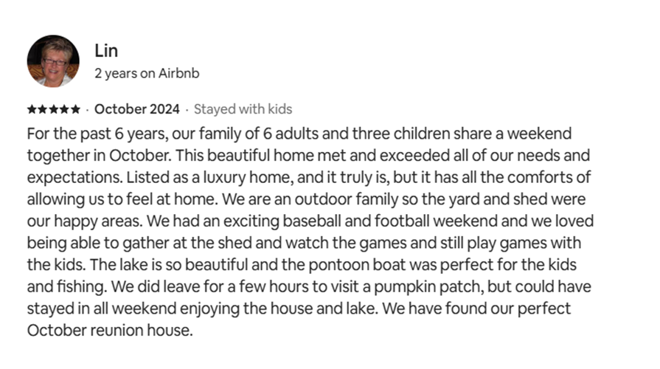Screen dimensions: 660x369
Task: Click the final line 'October reunion house'
Action: coord(109,329)
